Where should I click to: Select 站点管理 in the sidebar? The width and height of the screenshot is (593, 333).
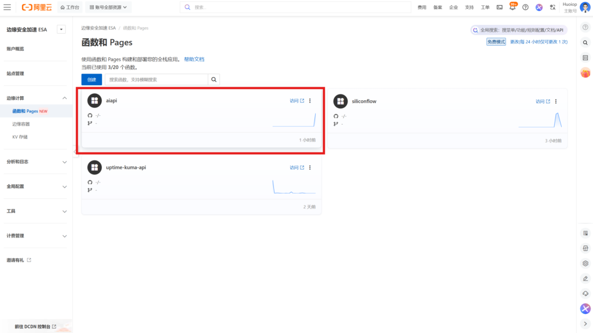(x=16, y=74)
